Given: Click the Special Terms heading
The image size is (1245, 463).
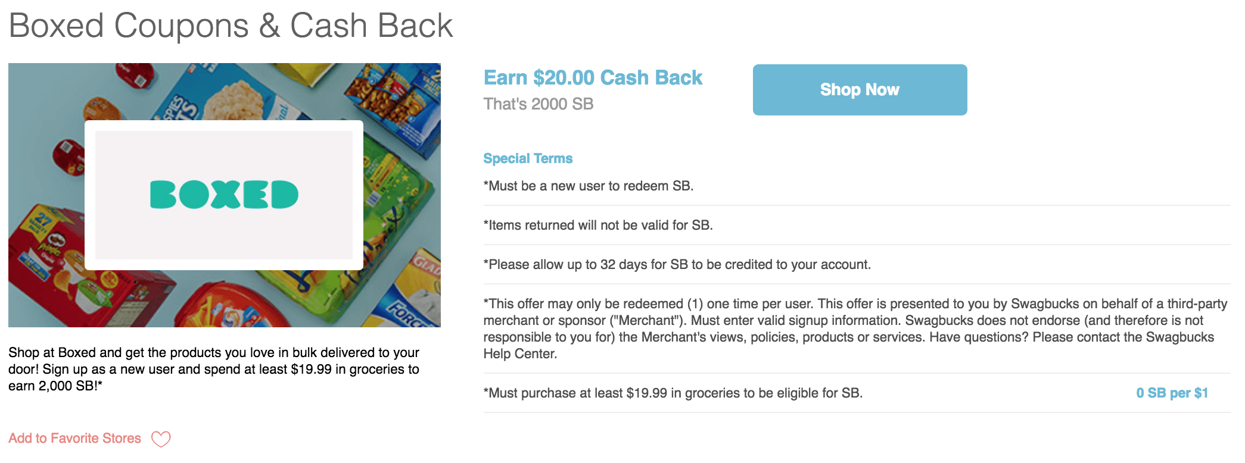Looking at the screenshot, I should (x=527, y=158).
